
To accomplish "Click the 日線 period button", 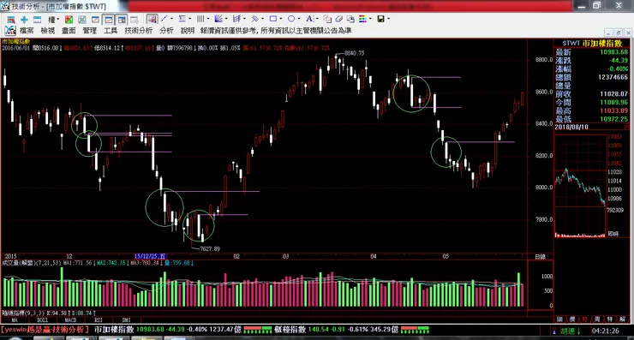I will tap(541, 257).
